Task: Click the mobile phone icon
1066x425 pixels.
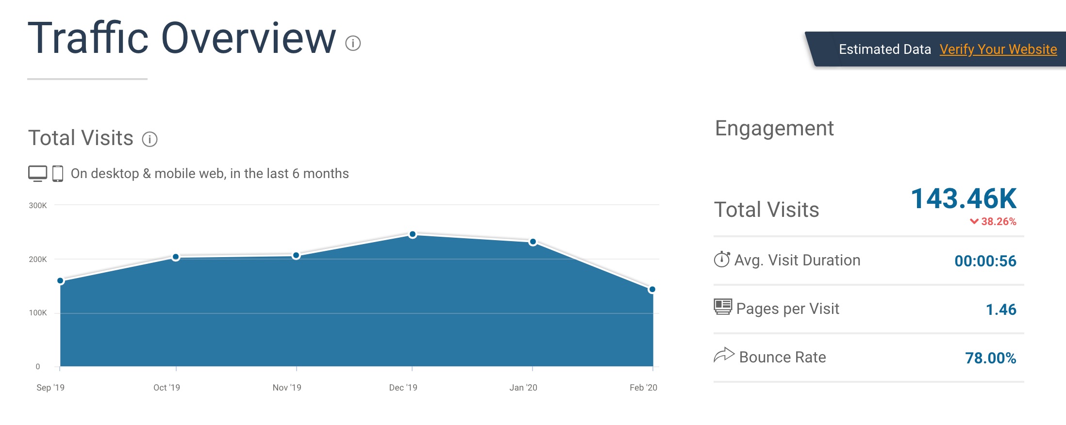Action: 58,174
